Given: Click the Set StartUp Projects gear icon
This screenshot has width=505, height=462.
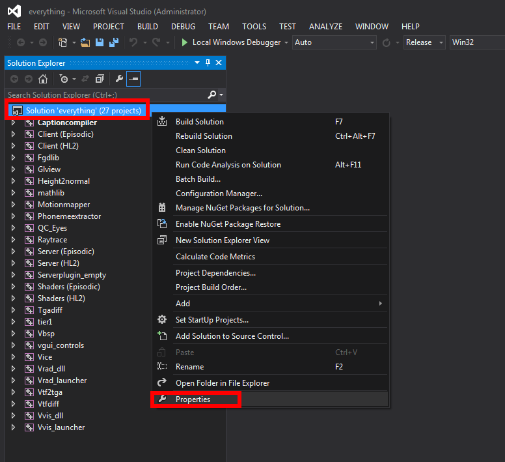Looking at the screenshot, I should click(x=161, y=319).
